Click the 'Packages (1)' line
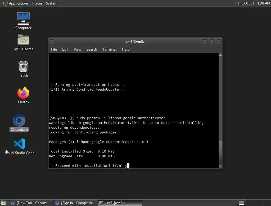The width and height of the screenshot is (271, 206). (x=99, y=142)
